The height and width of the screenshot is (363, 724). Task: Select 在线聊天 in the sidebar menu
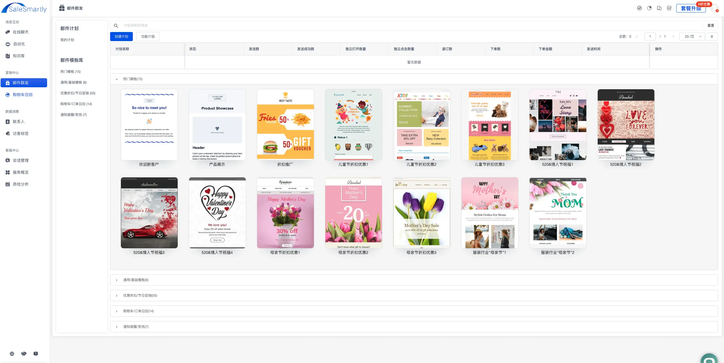20,32
